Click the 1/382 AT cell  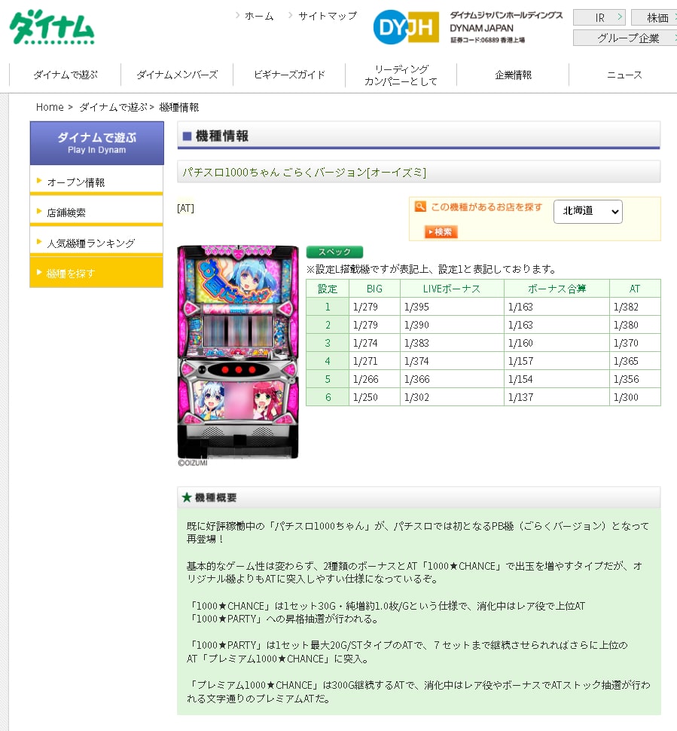[635, 307]
